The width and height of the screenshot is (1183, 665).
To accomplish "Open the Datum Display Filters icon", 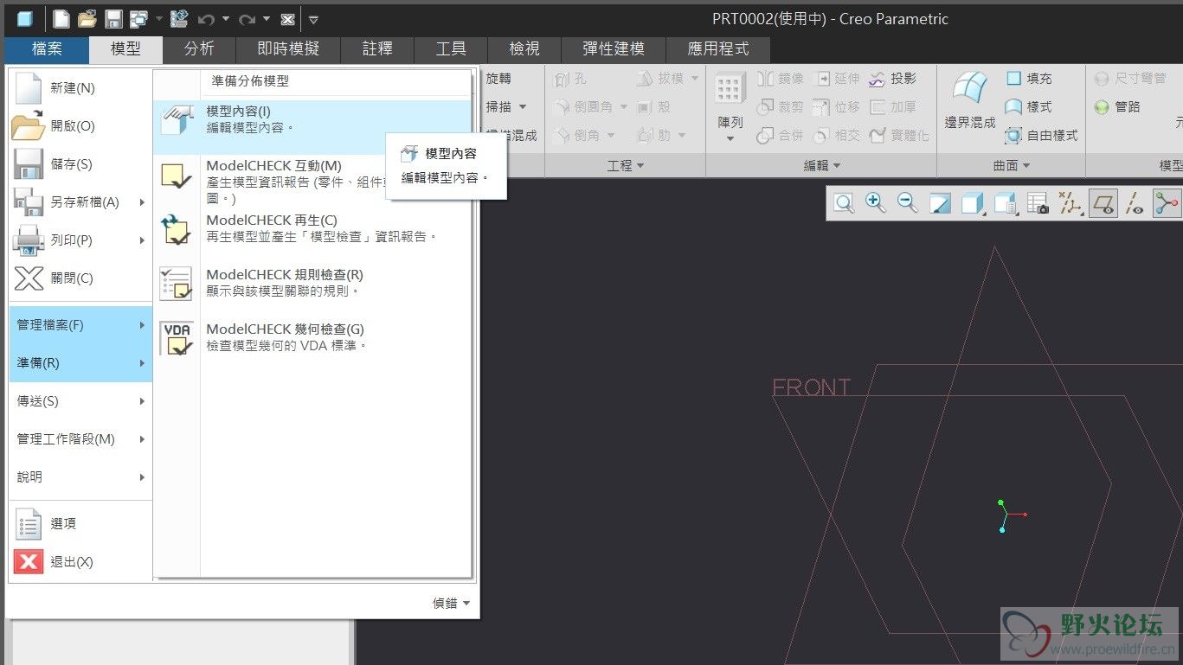I will pyautogui.click(x=1071, y=203).
